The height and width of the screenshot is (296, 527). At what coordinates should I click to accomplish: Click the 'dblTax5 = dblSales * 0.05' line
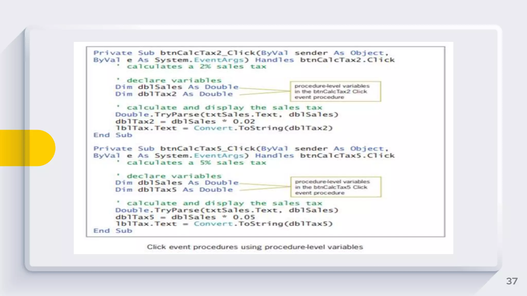point(185,217)
